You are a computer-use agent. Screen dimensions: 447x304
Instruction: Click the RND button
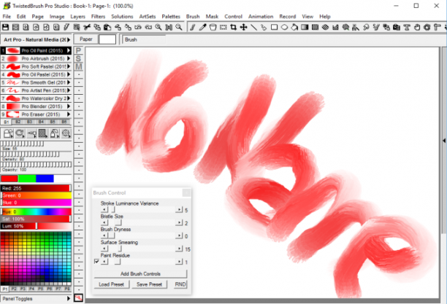[180, 284]
